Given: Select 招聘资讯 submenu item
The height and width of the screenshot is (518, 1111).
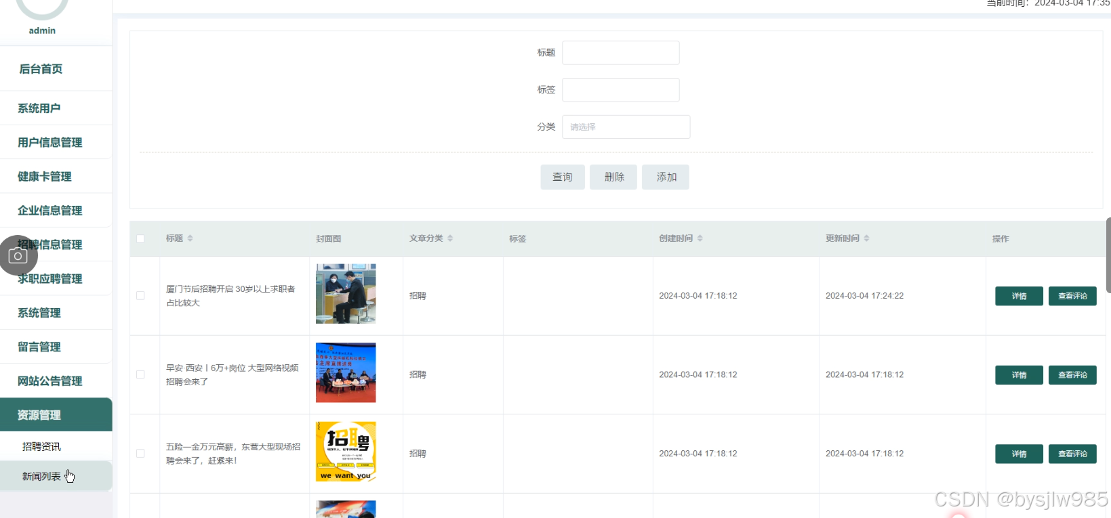Looking at the screenshot, I should [x=56, y=447].
